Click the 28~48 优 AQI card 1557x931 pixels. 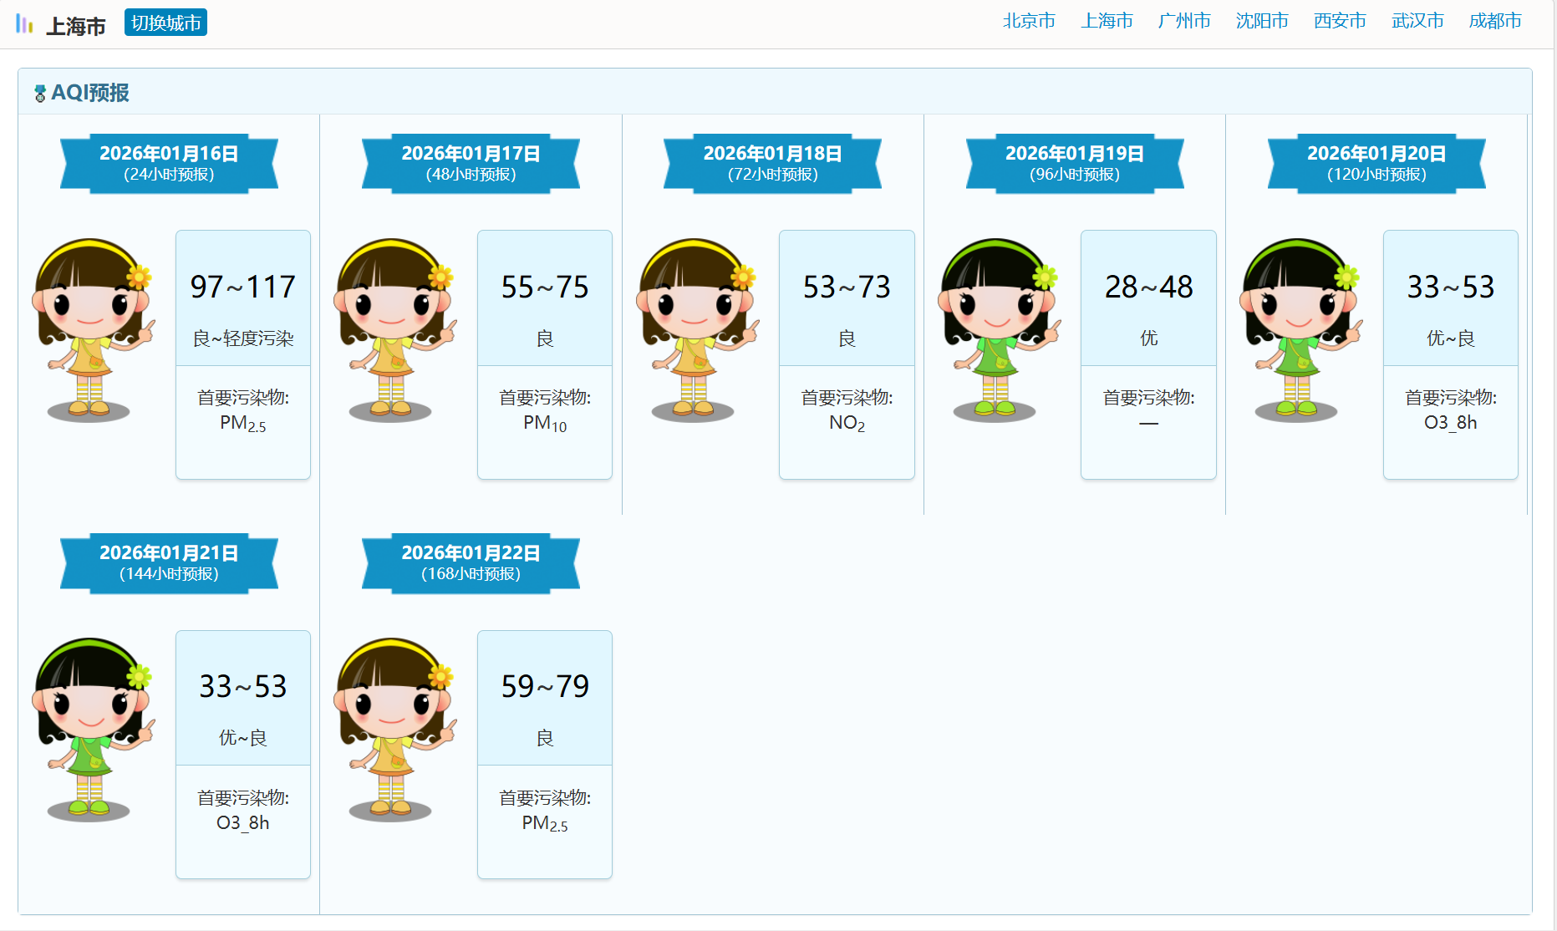(1148, 354)
